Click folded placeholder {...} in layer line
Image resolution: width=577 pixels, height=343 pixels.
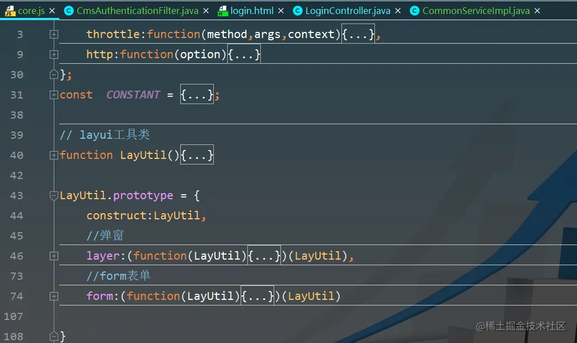(x=264, y=255)
